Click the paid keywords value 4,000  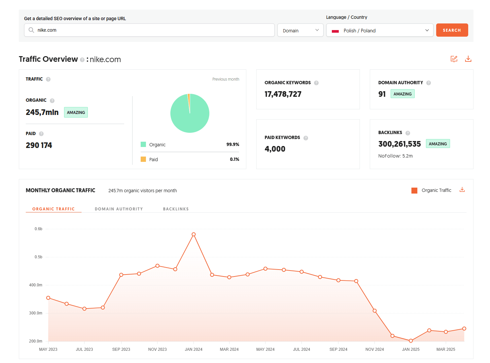coord(275,149)
